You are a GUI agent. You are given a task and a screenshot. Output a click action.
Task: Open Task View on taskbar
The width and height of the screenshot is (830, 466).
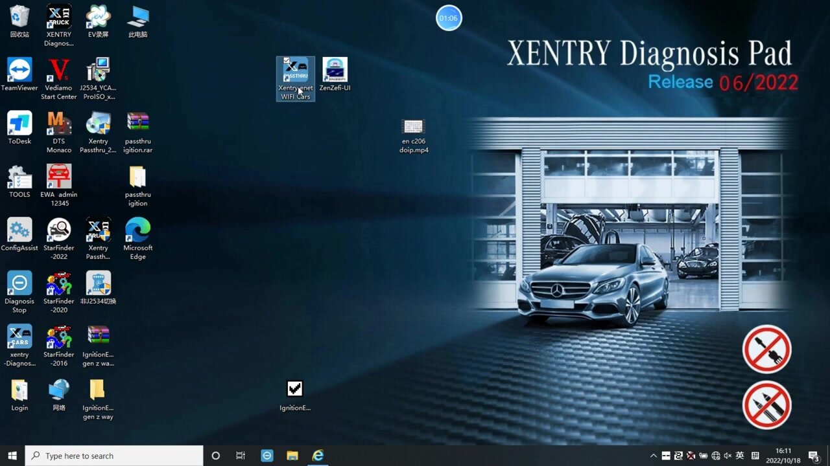pos(241,456)
